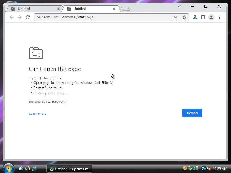The height and width of the screenshot is (173, 231).
Task: Go back using the back arrow
Action: click(12, 17)
